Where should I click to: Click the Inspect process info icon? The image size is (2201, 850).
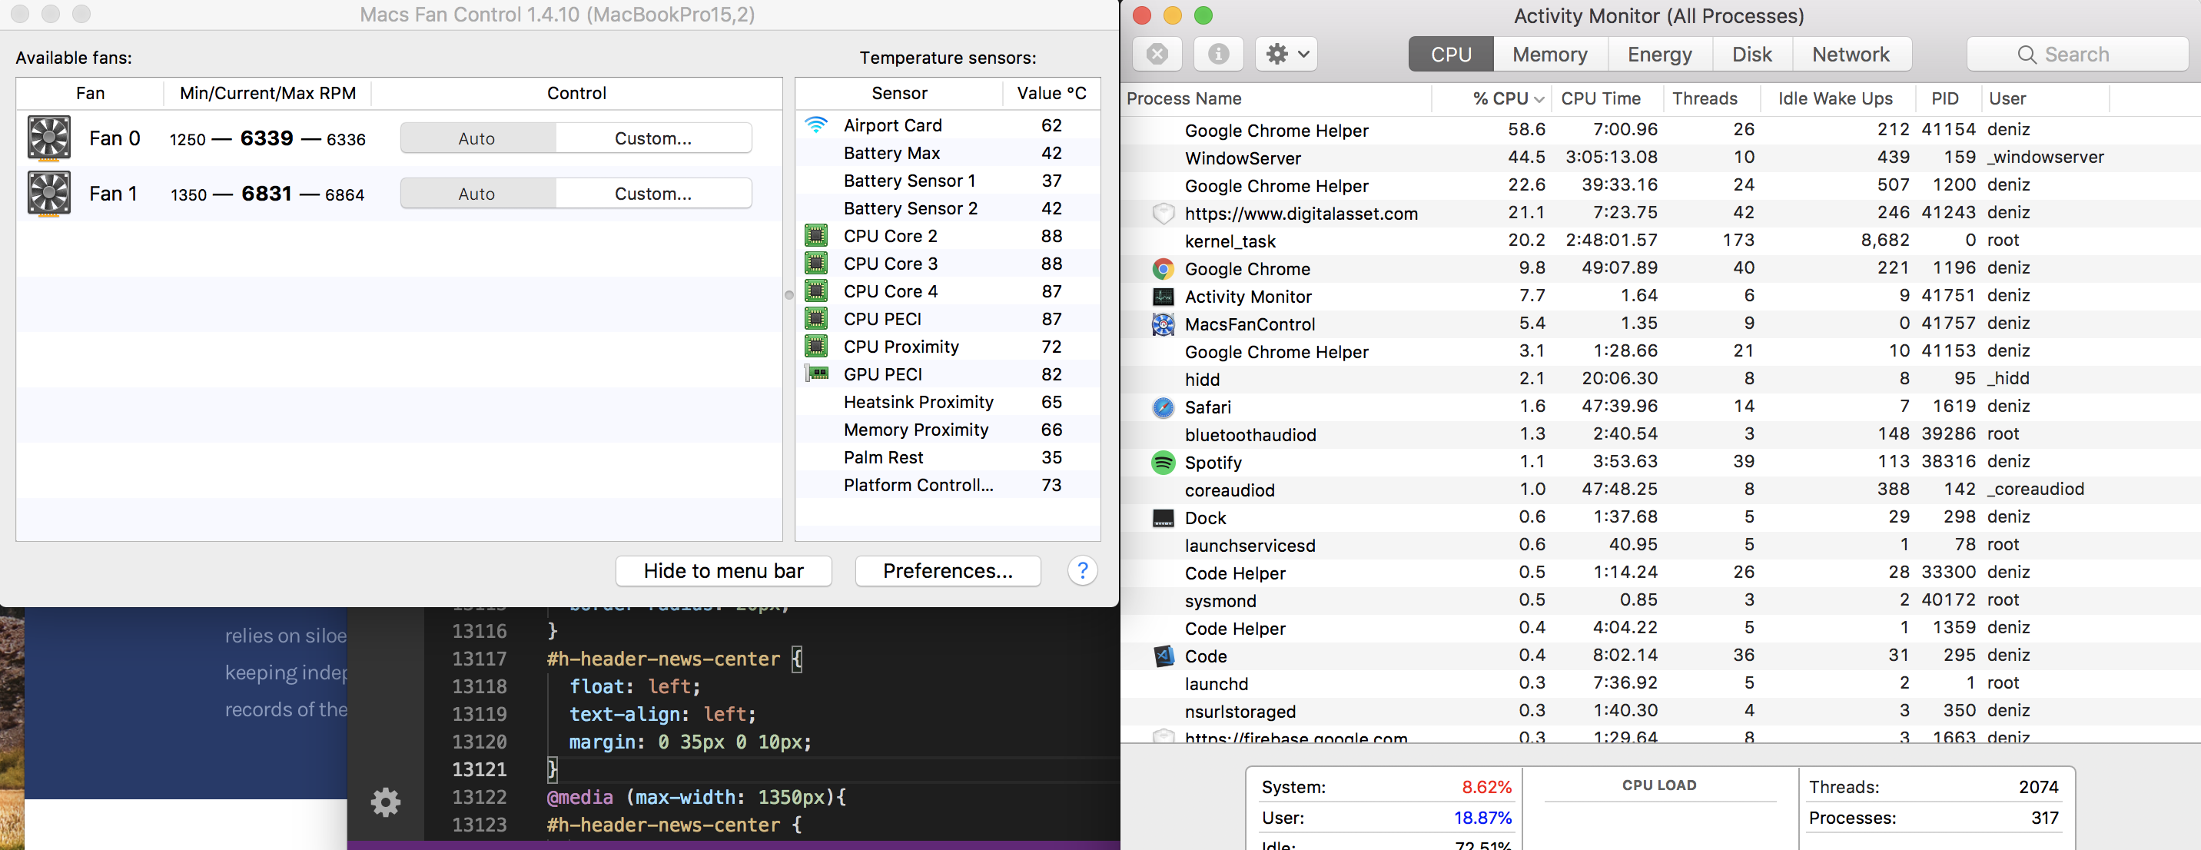[1218, 55]
